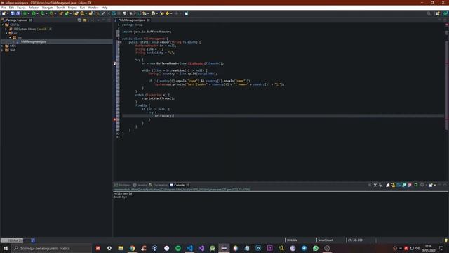The width and height of the screenshot is (449, 253).
Task: Click the New file toolbar icon
Action: click(x=4, y=13)
